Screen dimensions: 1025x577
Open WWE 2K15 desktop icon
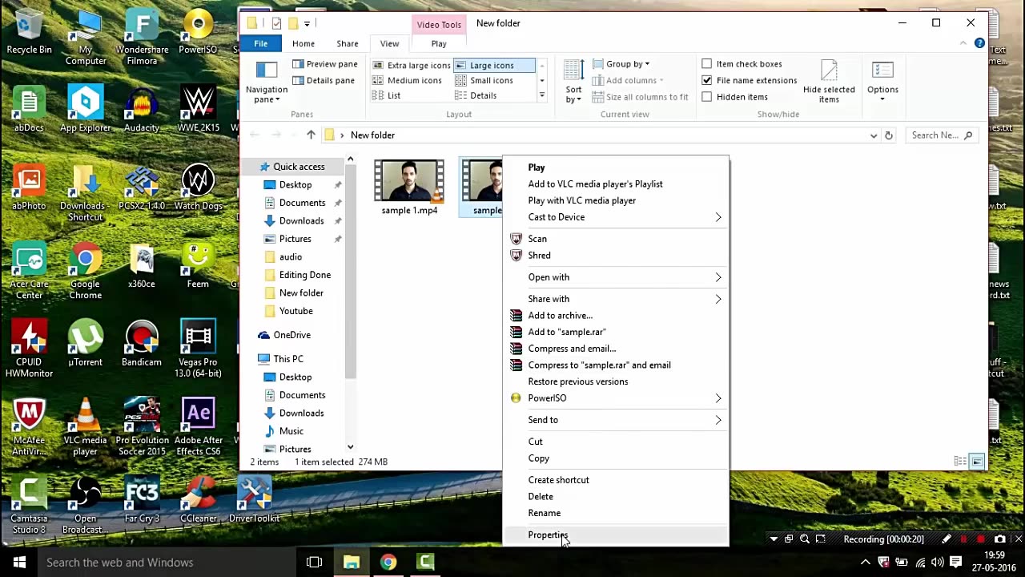[198, 110]
